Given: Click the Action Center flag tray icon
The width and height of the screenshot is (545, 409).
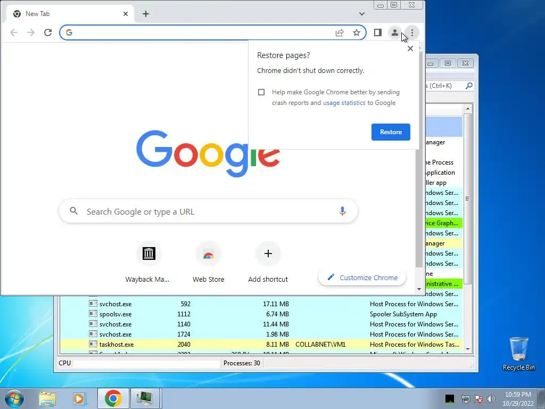Looking at the screenshot, I should point(478,399).
